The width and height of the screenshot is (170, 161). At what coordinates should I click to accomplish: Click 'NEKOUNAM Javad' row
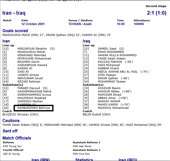pyautogui.click(x=30, y=78)
